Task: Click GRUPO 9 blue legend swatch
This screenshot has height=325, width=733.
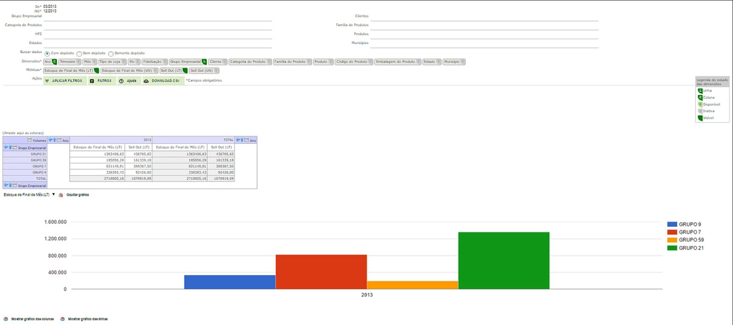Action: pyautogui.click(x=672, y=224)
